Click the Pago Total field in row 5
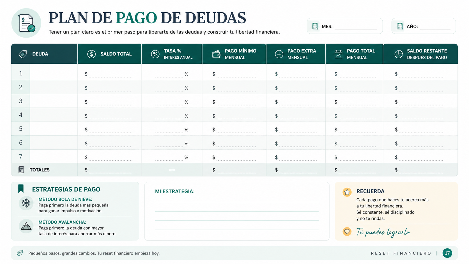The height and width of the screenshot is (264, 469). pyautogui.click(x=355, y=130)
